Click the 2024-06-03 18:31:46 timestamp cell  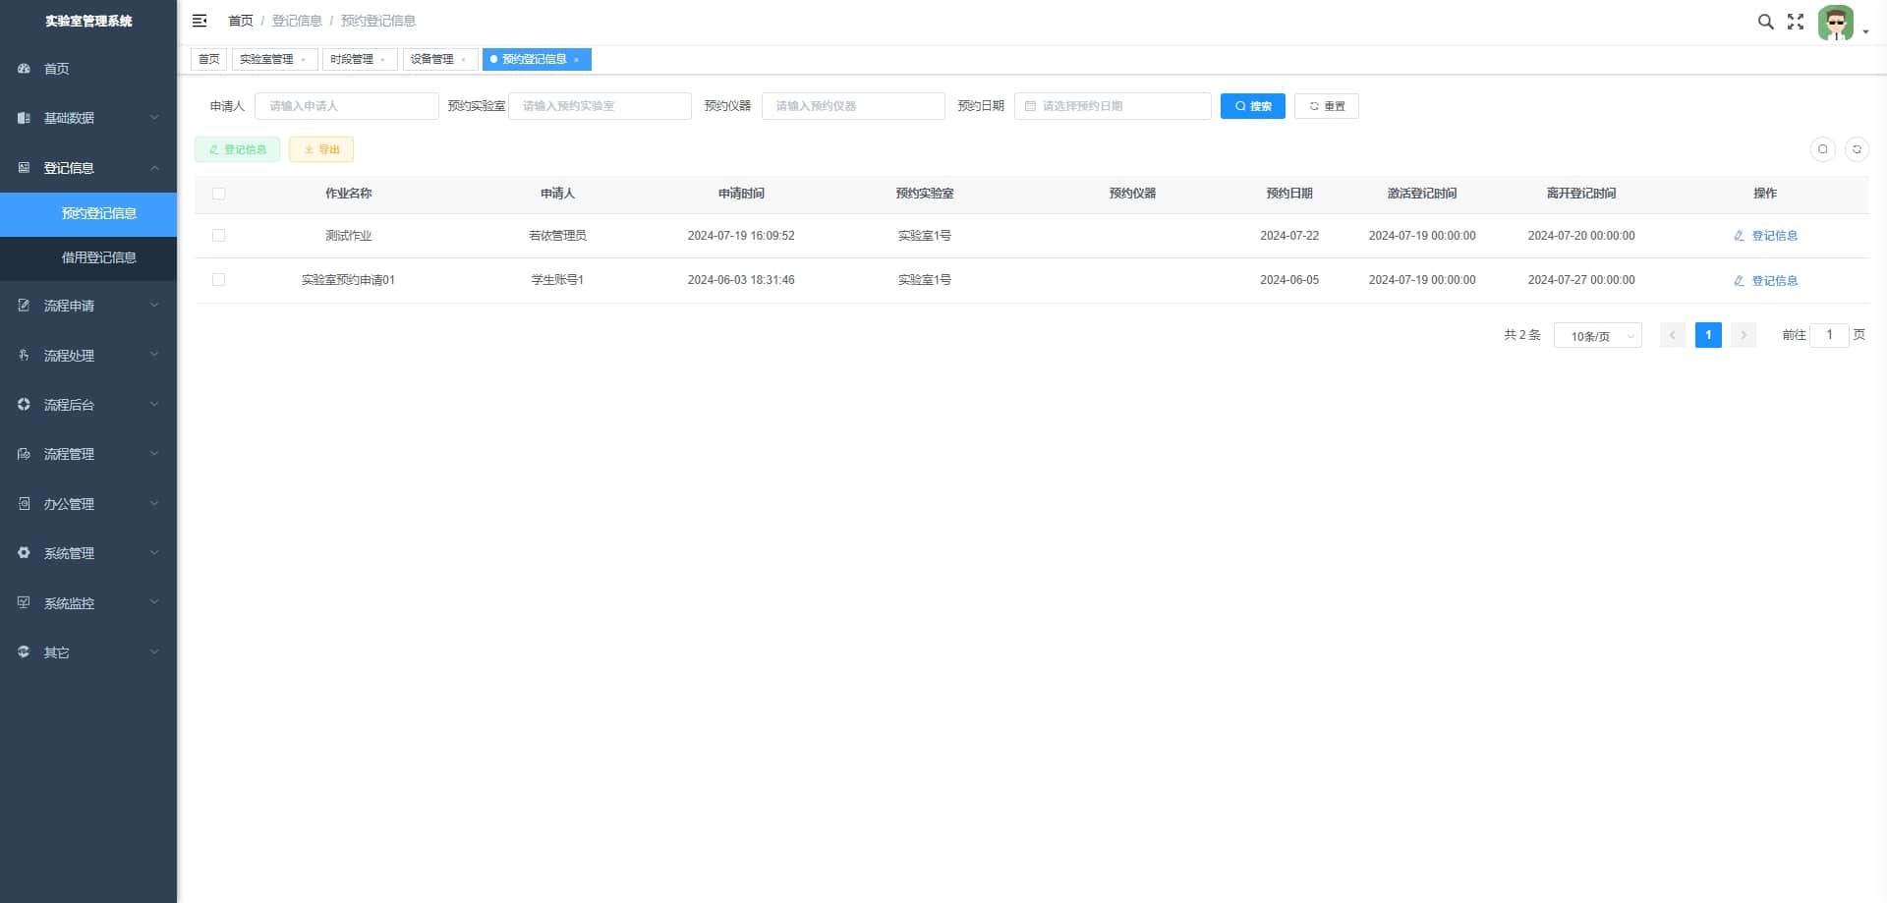click(x=741, y=280)
